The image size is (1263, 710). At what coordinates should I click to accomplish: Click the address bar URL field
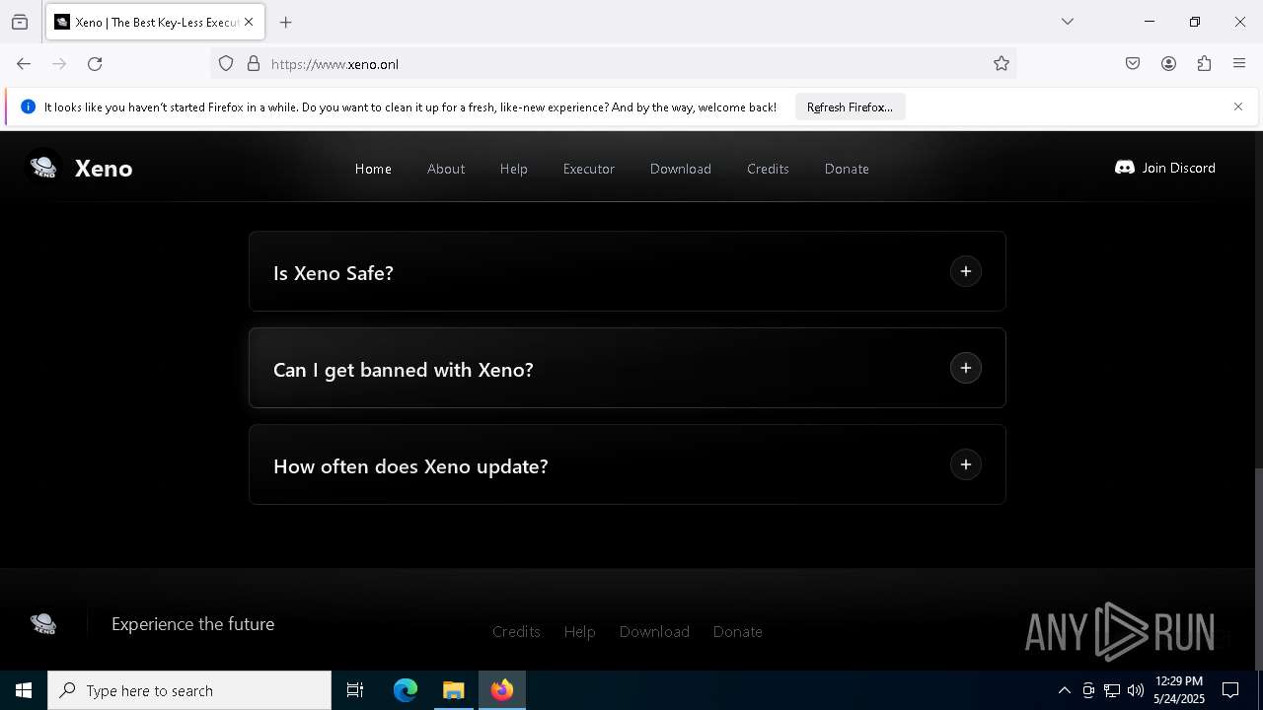(x=613, y=64)
